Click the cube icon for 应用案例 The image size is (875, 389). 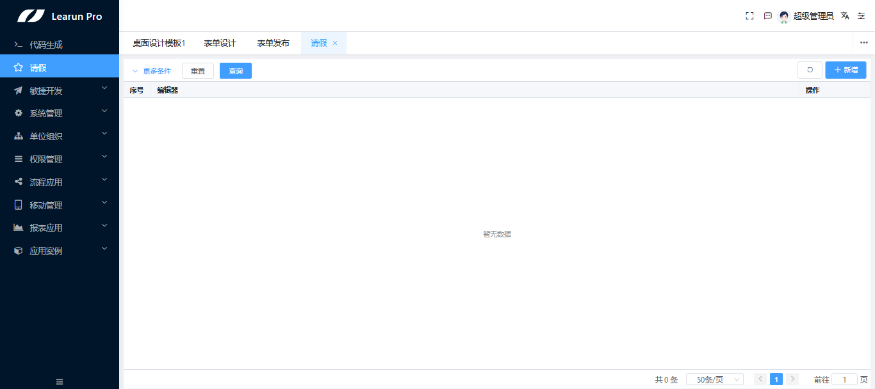point(19,251)
